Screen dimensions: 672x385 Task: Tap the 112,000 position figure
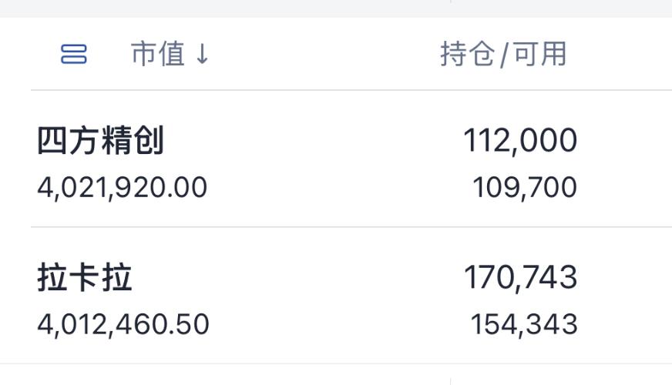(x=519, y=142)
